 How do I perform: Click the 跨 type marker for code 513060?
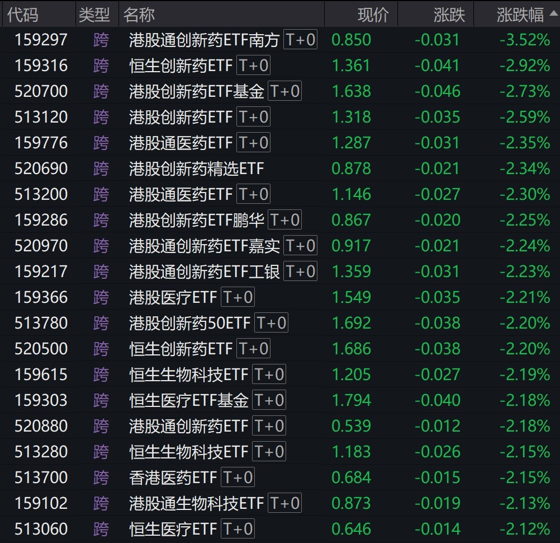101,529
